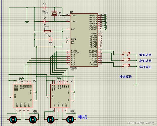Click the OUT4 pin label on U2

pos(17,105)
